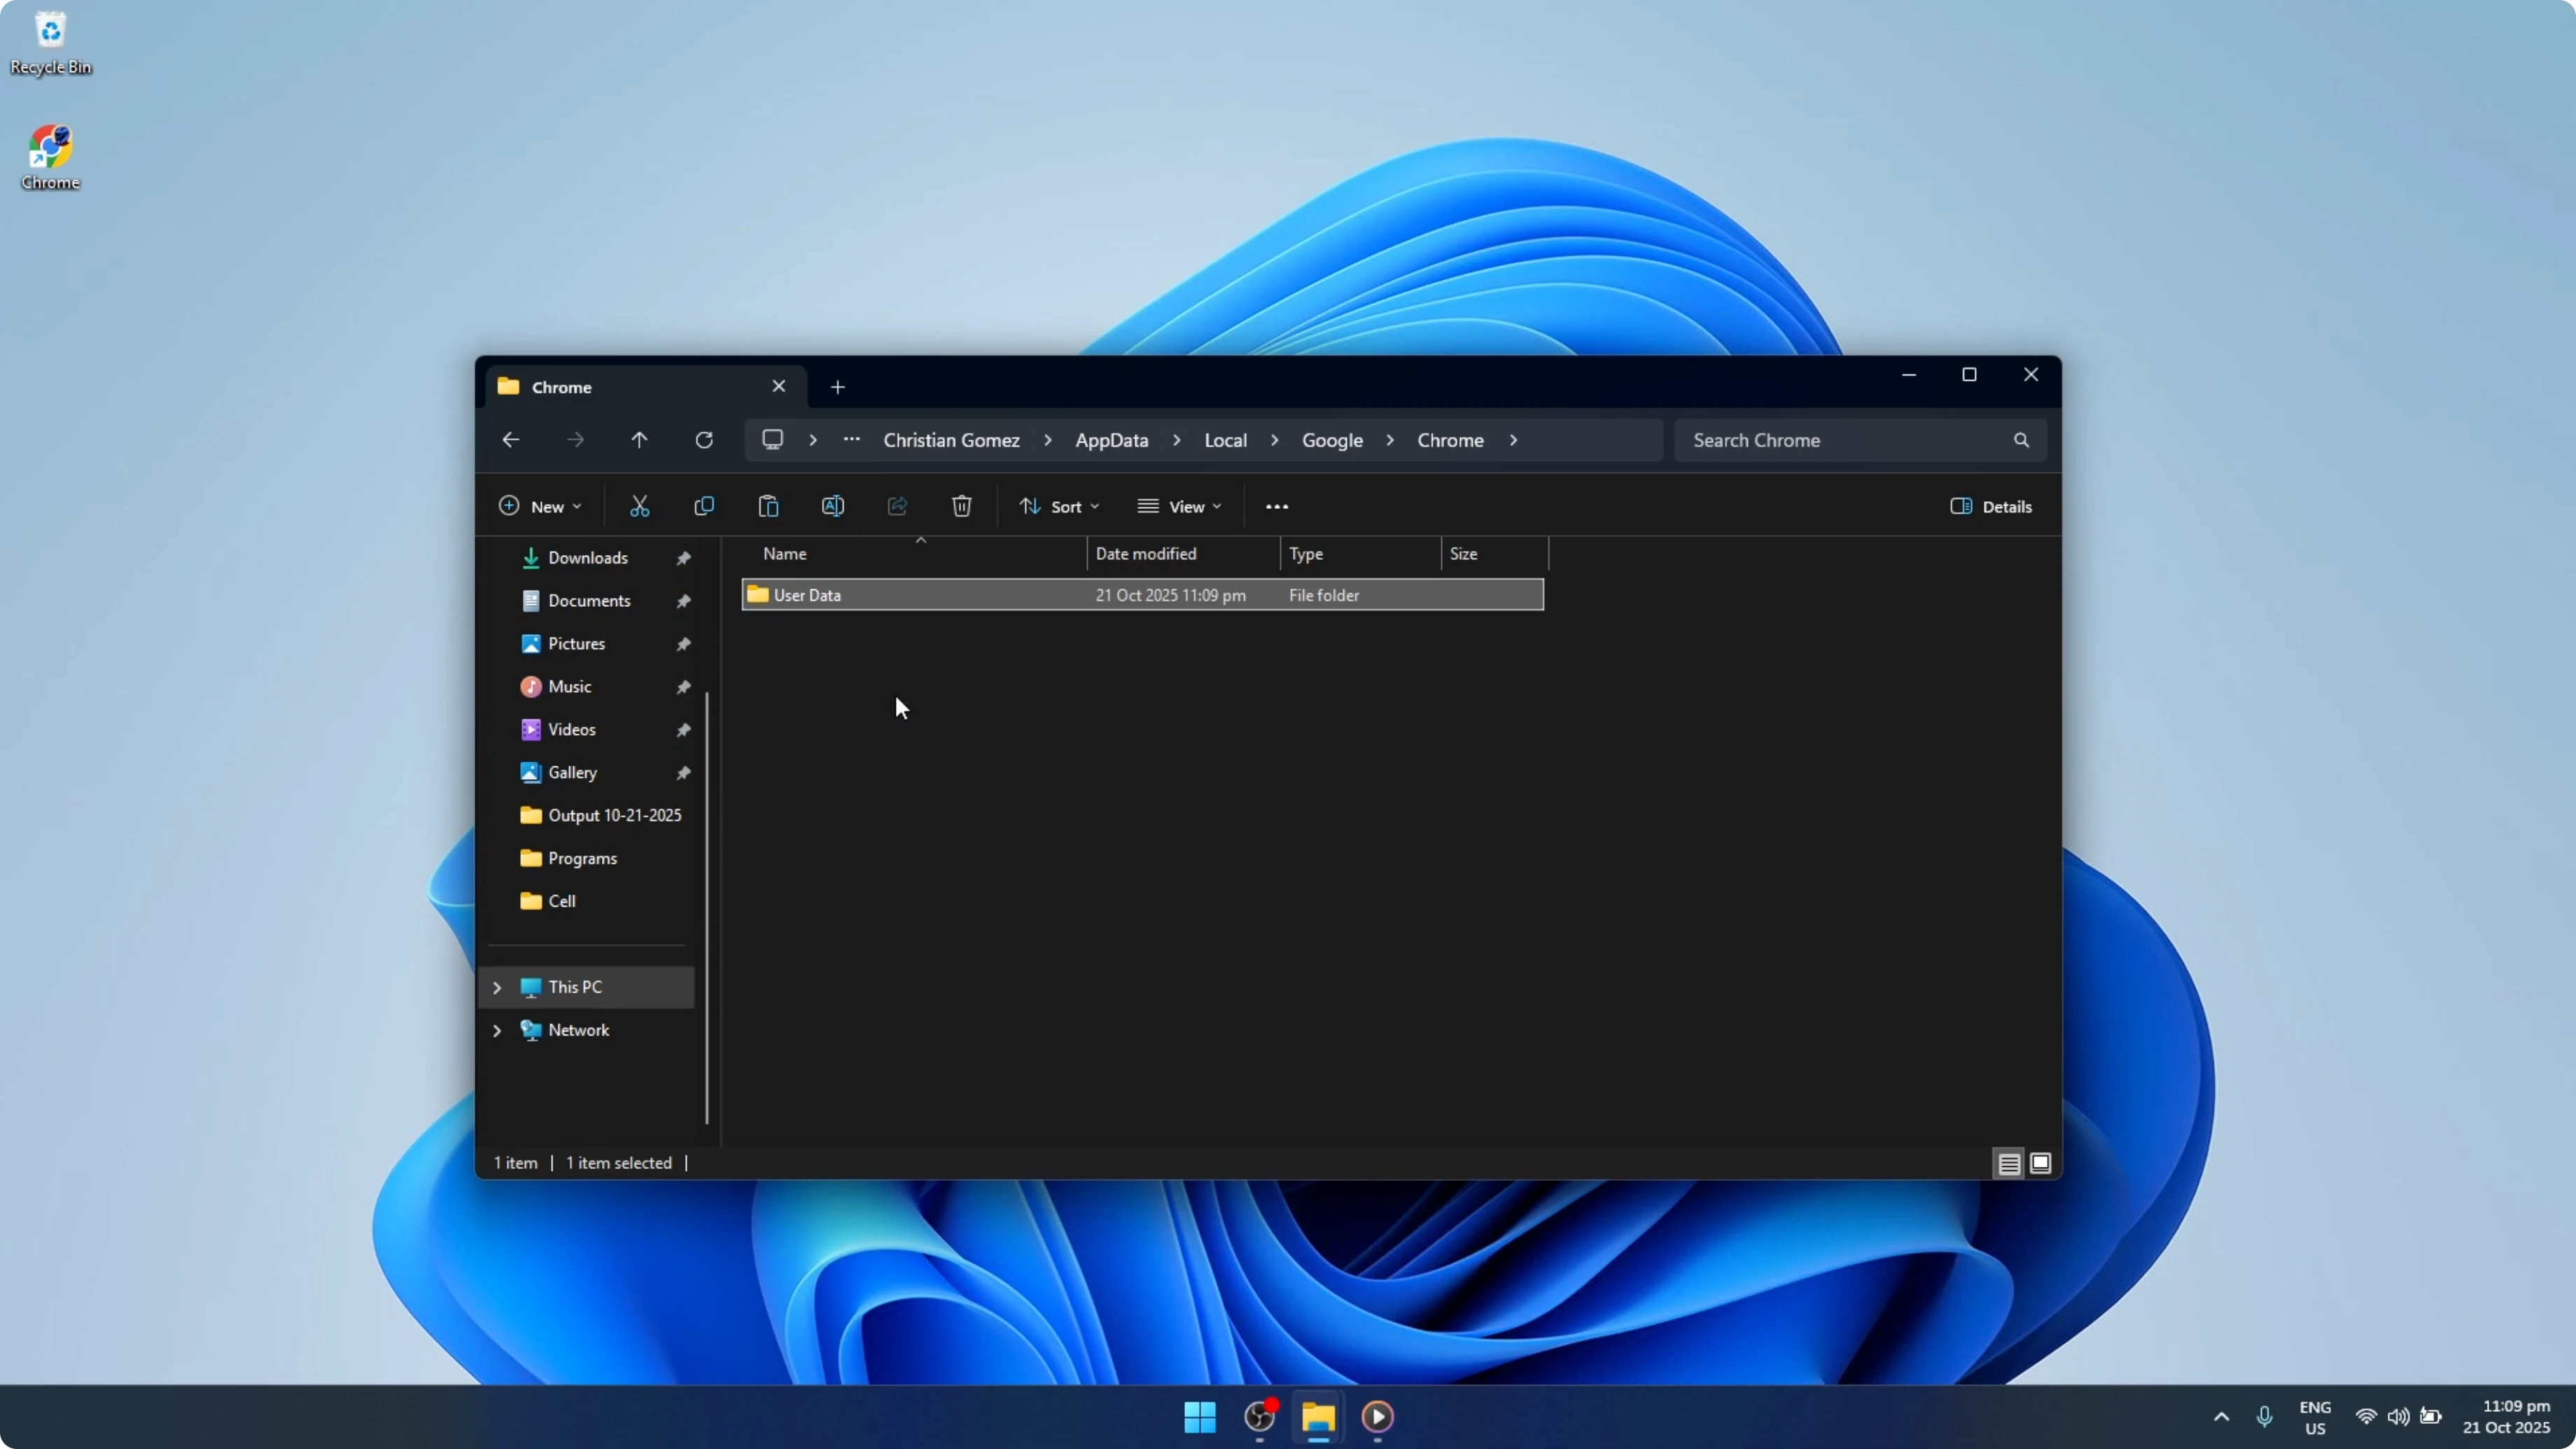
Task: Switch to details list view in status bar
Action: coord(2009,1163)
